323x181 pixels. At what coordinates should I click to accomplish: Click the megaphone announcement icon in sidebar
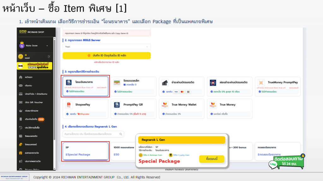pyautogui.click(x=21, y=161)
